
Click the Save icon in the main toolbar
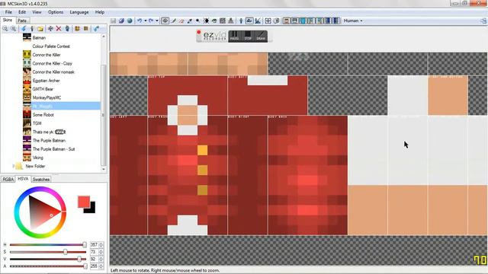point(113,21)
